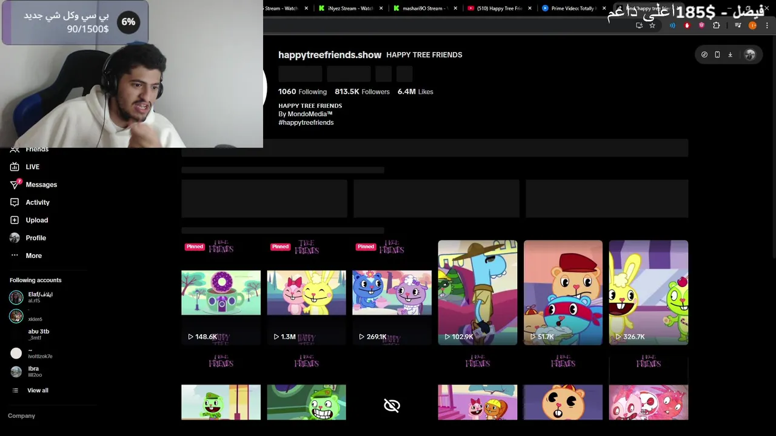The width and height of the screenshot is (776, 436).
Task: Click View all following accounts
Action: pyautogui.click(x=30, y=391)
